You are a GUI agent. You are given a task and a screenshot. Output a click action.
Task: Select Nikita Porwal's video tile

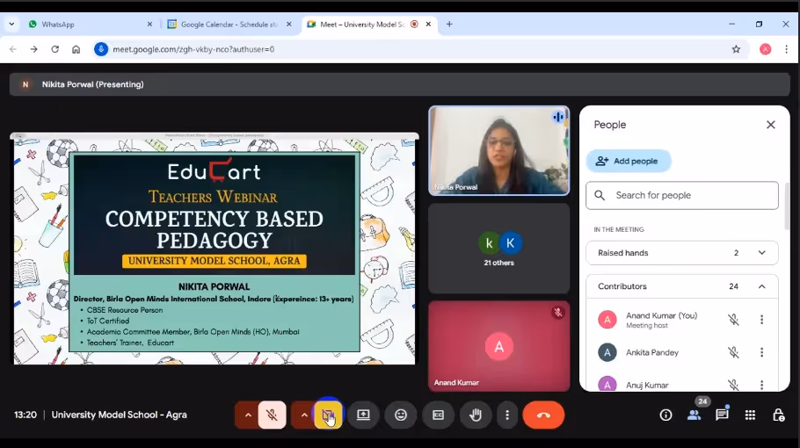coord(499,150)
